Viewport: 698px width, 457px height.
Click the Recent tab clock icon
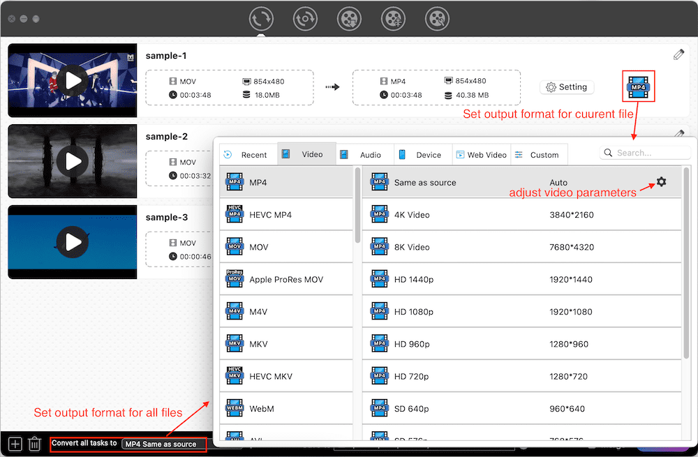228,154
